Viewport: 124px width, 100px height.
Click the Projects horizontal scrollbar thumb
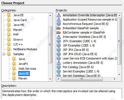click(x=82, y=79)
